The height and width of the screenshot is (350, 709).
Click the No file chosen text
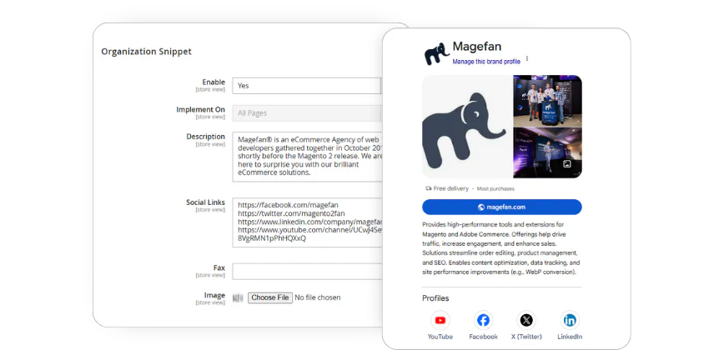click(318, 297)
